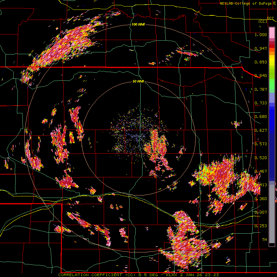The height and width of the screenshot is (277, 277).
Task: Click the Correlation Coefficient caption at bottom
Action: point(138,275)
